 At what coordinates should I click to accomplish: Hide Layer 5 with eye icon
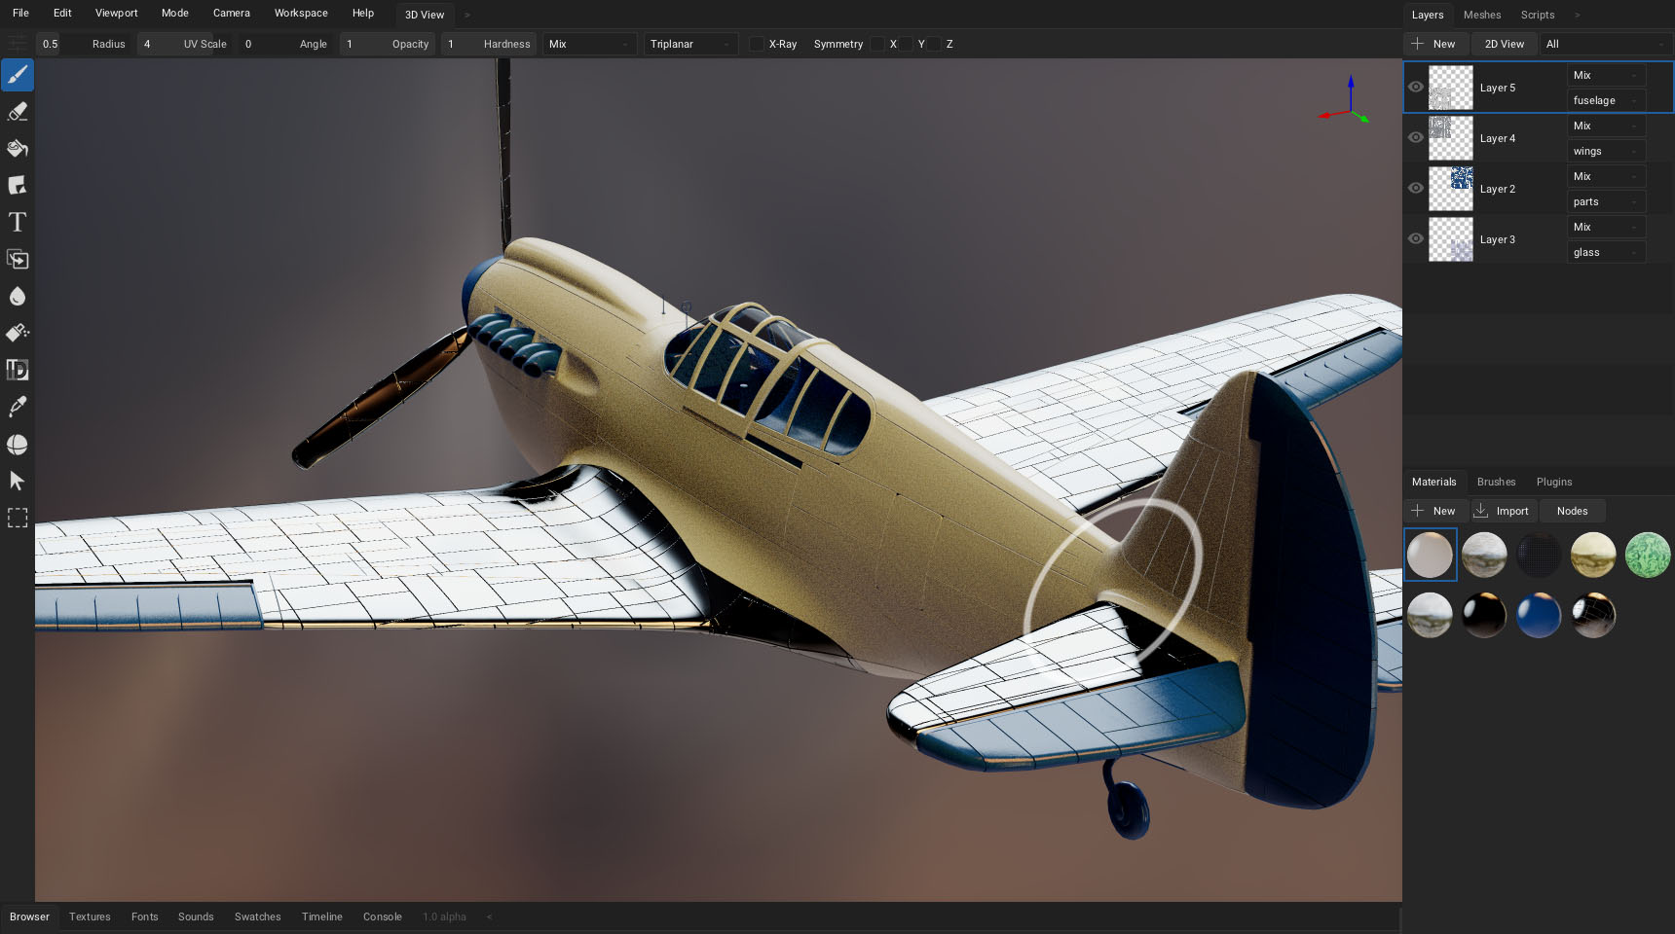[1416, 88]
